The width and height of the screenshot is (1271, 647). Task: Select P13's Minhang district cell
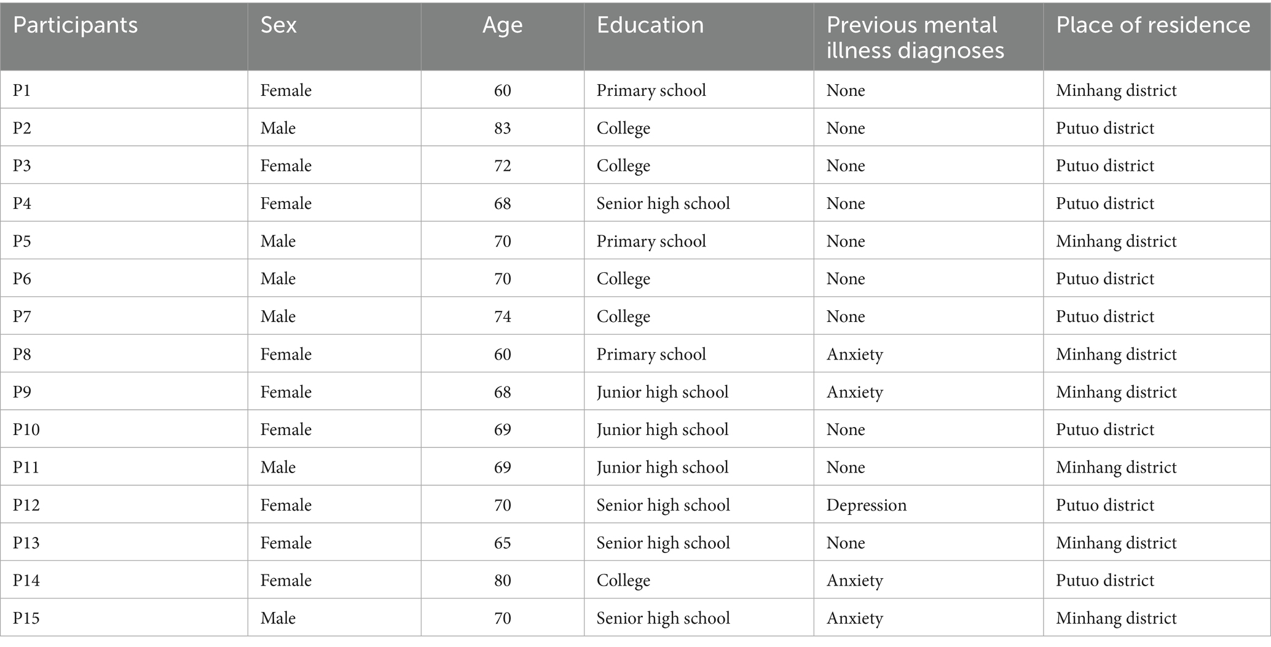1116,543
